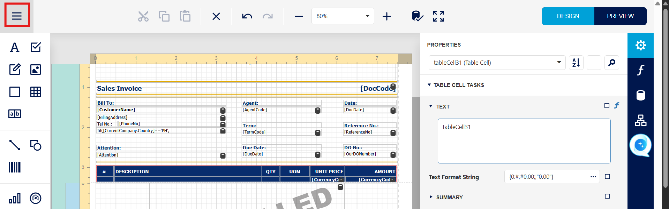
Task: Open the AI assistant chat bubble
Action: coord(640,145)
